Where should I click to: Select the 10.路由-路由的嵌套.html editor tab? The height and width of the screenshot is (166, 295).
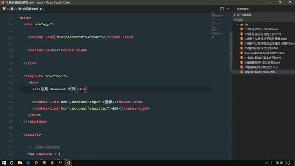22,9
